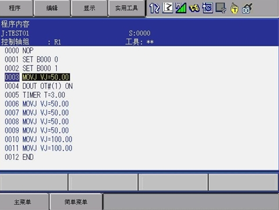Click the 工具: ** field

point(140,42)
